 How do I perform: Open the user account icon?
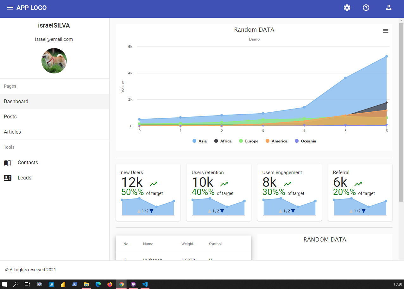coord(389,8)
